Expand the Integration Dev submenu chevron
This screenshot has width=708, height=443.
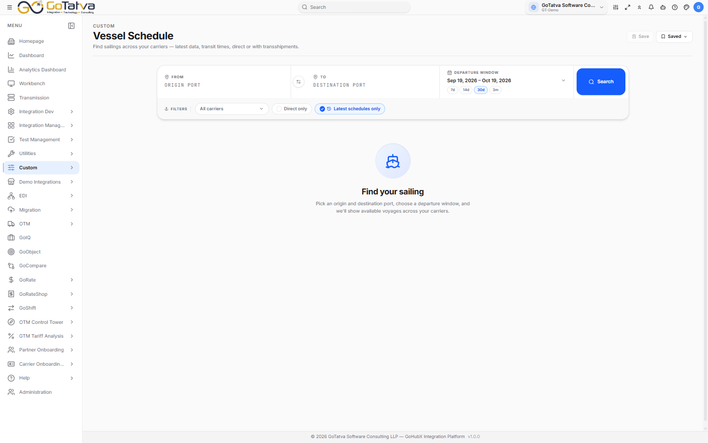pyautogui.click(x=72, y=112)
